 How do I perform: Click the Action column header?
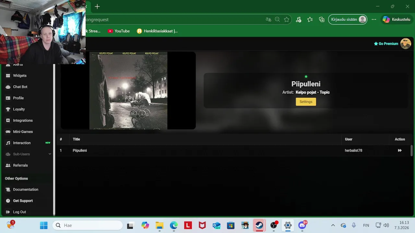[400, 139]
